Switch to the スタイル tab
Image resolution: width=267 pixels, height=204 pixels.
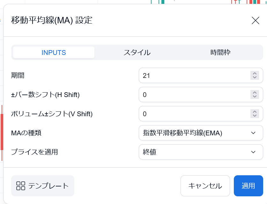tap(137, 52)
